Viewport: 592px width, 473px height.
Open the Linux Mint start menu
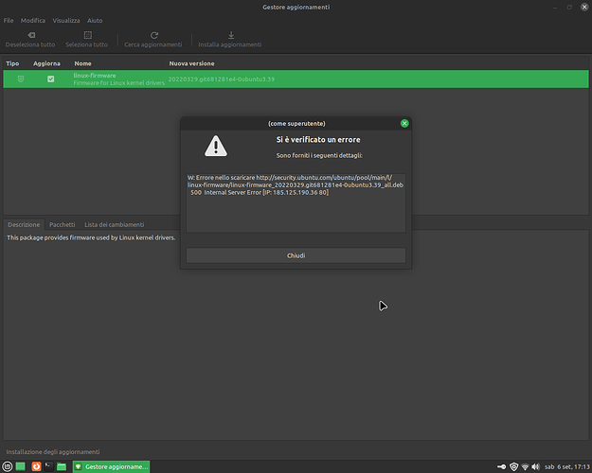tap(8, 466)
